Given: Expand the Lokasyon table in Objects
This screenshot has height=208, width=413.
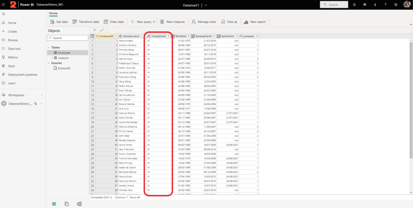Looking at the screenshot, I should pos(52,58).
